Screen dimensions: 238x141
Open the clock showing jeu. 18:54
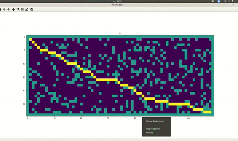click(117, 1)
